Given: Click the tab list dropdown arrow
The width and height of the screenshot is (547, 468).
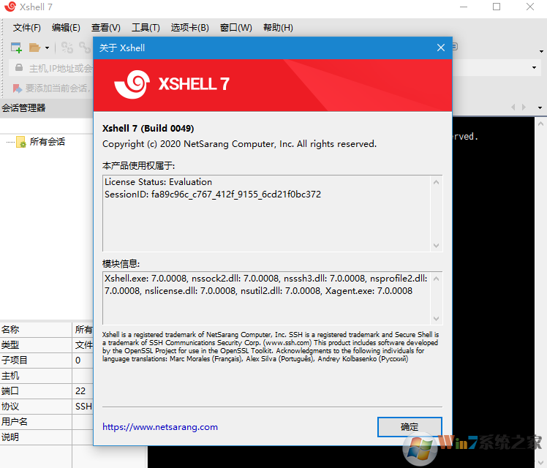Looking at the screenshot, I should (540, 107).
